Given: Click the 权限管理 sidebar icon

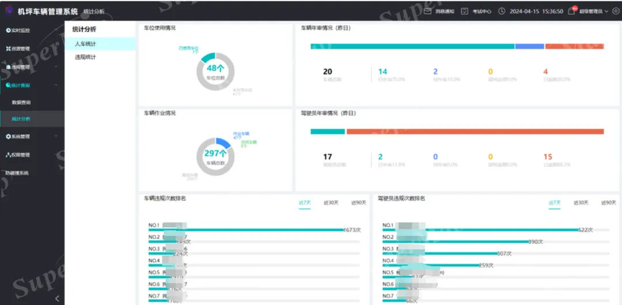Looking at the screenshot, I should tap(8, 155).
